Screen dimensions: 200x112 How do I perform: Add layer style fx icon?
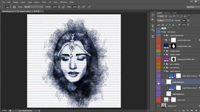180,111
